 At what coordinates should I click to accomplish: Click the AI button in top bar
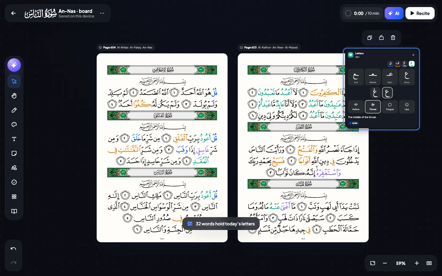[394, 13]
